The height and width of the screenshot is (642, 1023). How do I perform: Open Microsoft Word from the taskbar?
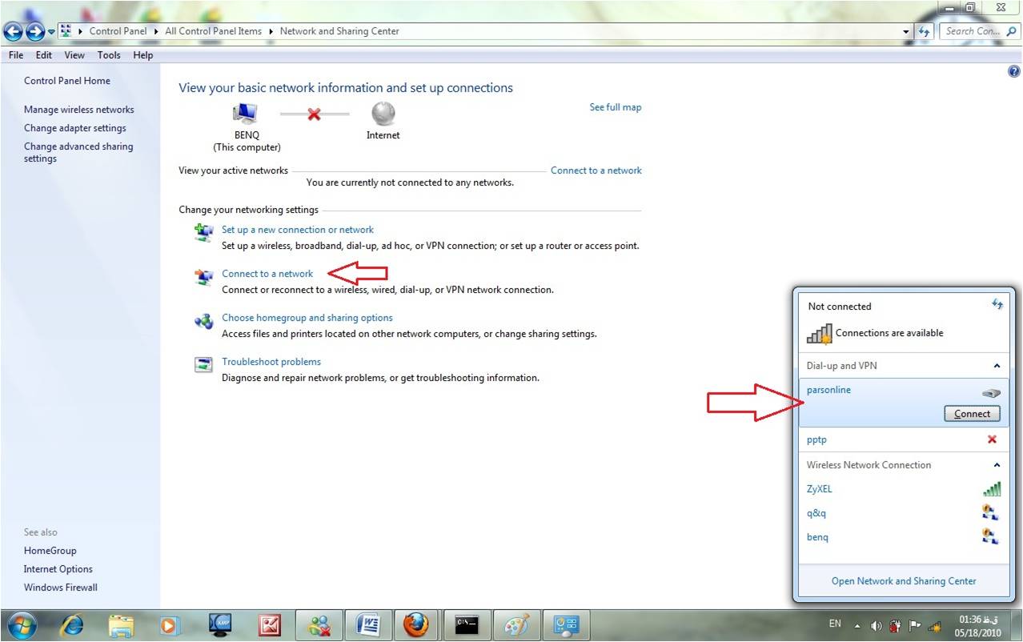point(367,624)
